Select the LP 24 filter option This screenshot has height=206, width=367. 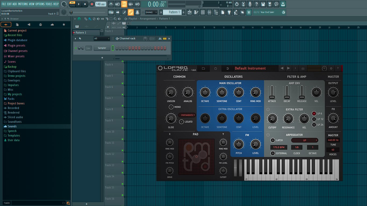click(x=314, y=125)
